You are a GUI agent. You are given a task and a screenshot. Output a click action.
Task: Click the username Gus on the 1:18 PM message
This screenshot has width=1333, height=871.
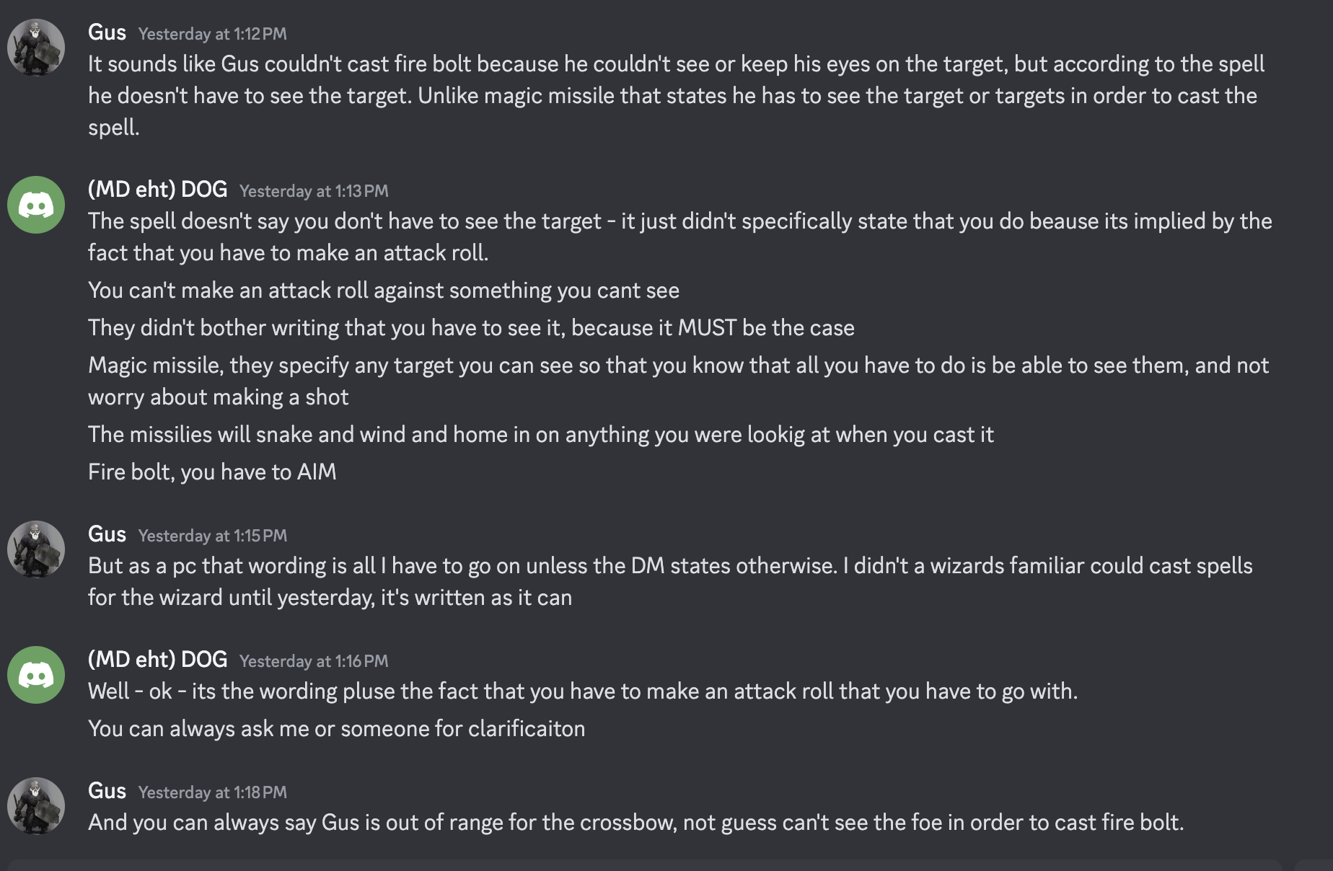pos(107,791)
